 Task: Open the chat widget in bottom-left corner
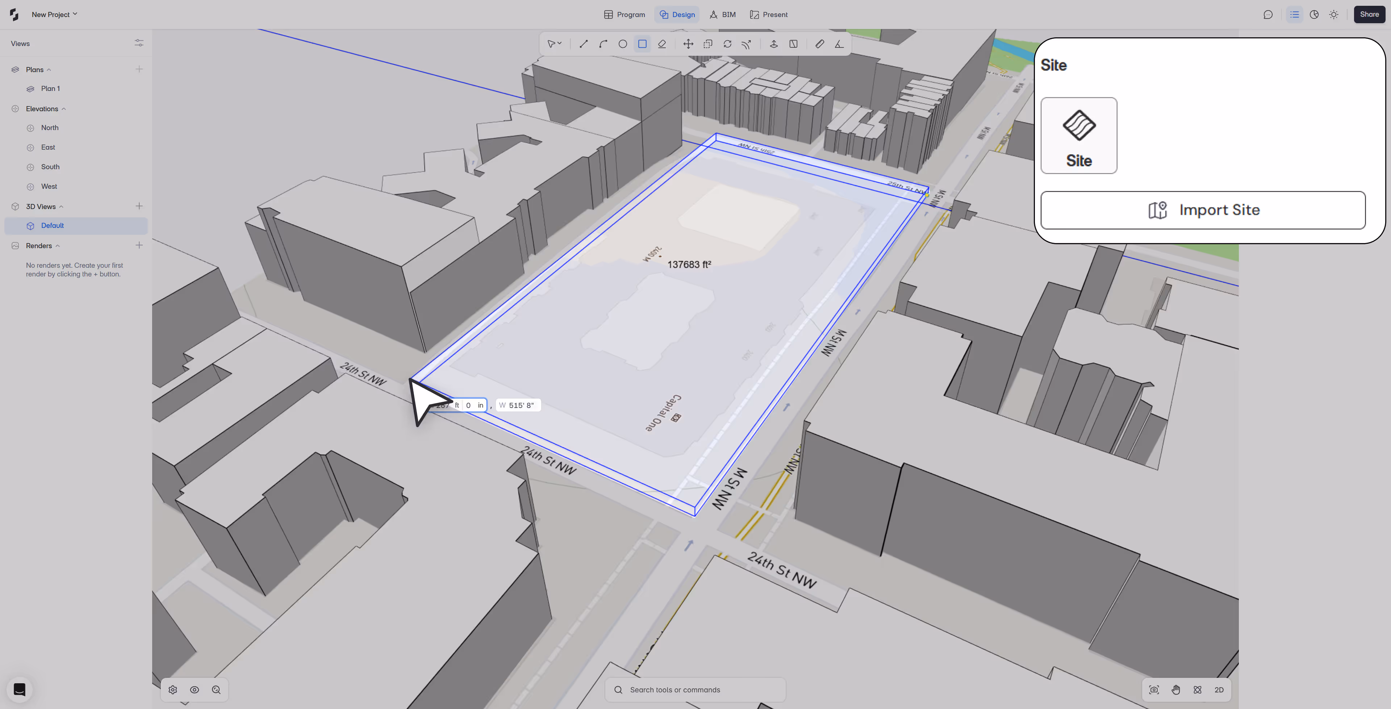(x=20, y=689)
